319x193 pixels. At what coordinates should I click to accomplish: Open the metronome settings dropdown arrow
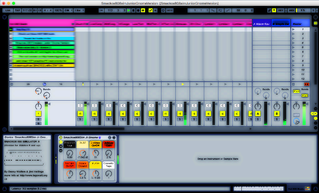[71, 10]
